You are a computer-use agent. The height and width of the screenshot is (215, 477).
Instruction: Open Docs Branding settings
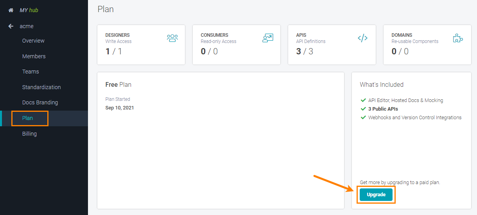coord(40,102)
